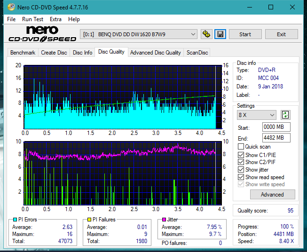
Task: Click the Start position input field
Action: click(x=276, y=127)
